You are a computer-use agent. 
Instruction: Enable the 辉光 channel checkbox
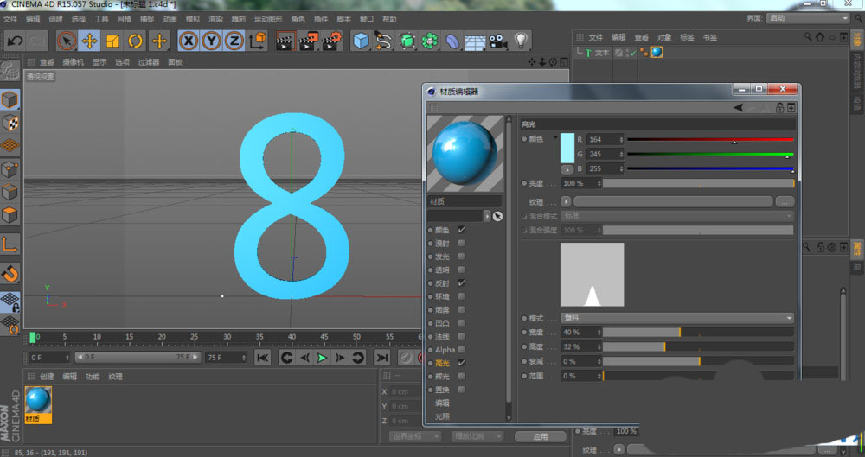tap(461, 376)
